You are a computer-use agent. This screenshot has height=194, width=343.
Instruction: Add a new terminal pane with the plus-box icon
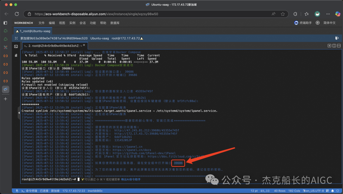[329, 46]
